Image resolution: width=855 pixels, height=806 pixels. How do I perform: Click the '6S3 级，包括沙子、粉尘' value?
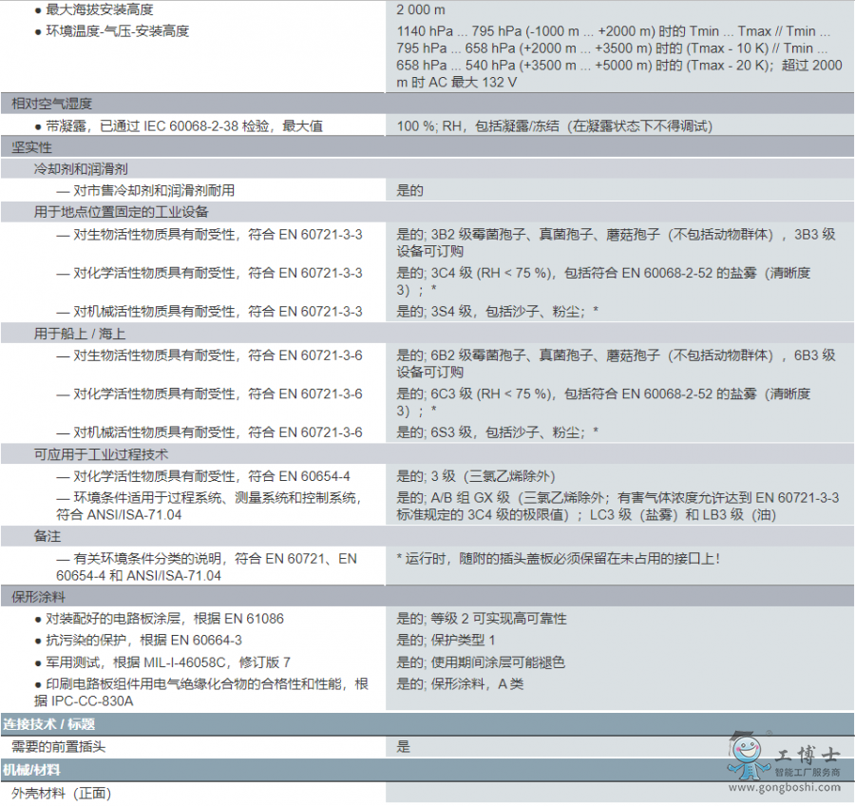(497, 432)
